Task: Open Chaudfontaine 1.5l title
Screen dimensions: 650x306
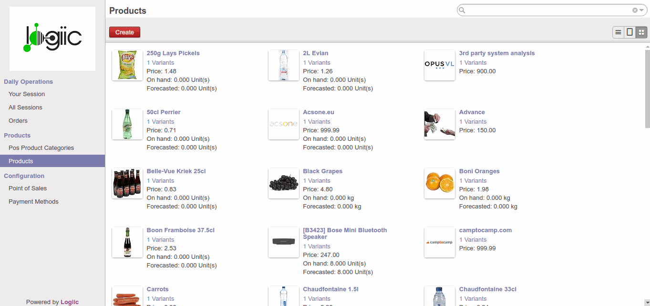Action: tap(330, 289)
